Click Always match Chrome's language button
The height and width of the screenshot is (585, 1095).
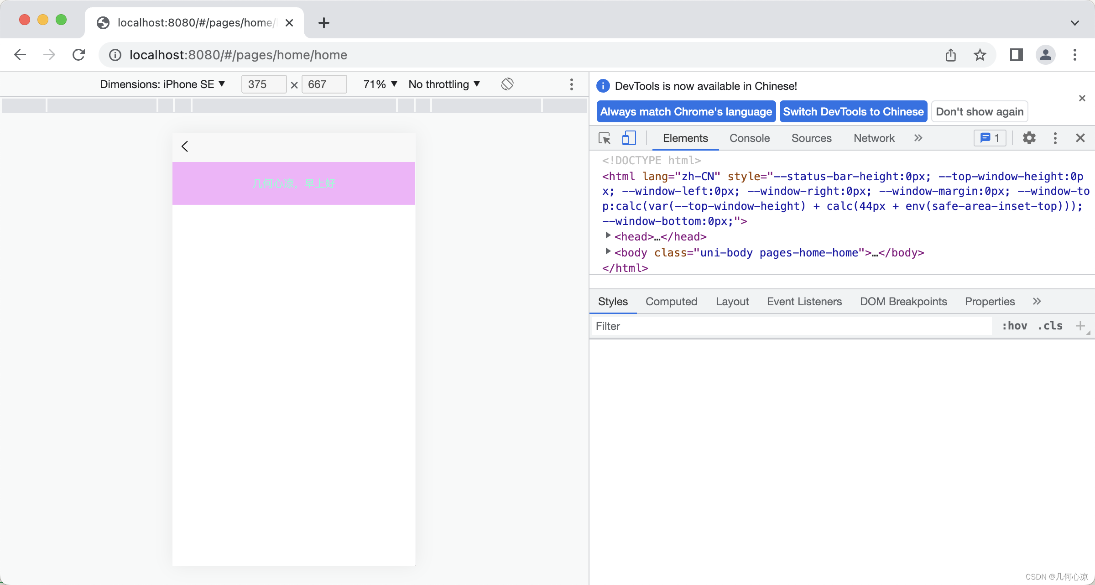tap(686, 112)
